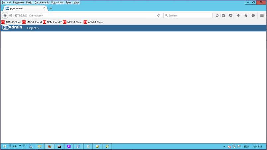Viewport: 267px width, 150px height.
Task: Open the Bestand menu
Action: coord(6,2)
